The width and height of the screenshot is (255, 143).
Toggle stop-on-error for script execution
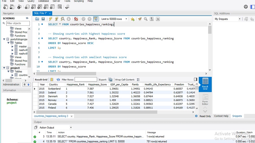click(x=76, y=19)
